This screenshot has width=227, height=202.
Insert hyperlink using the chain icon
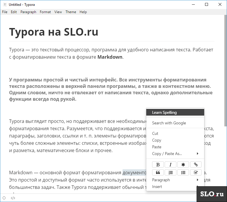point(196,164)
